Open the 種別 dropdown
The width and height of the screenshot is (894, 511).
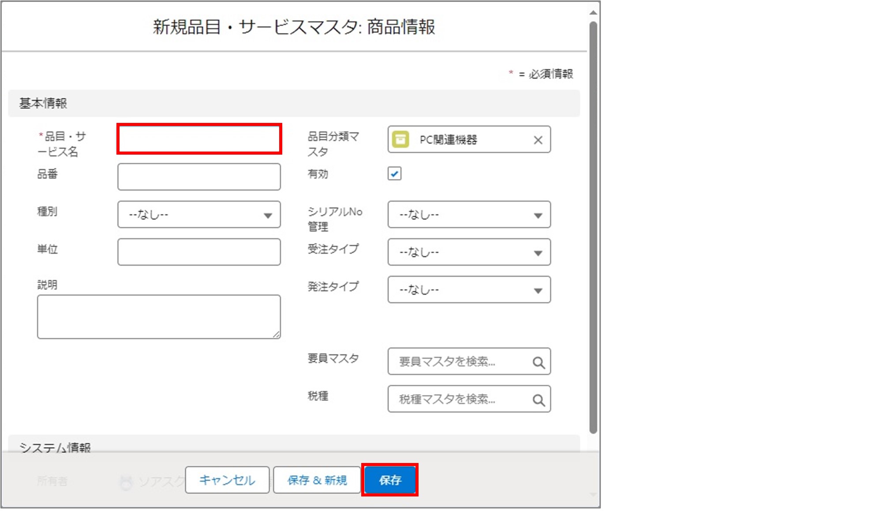(199, 215)
